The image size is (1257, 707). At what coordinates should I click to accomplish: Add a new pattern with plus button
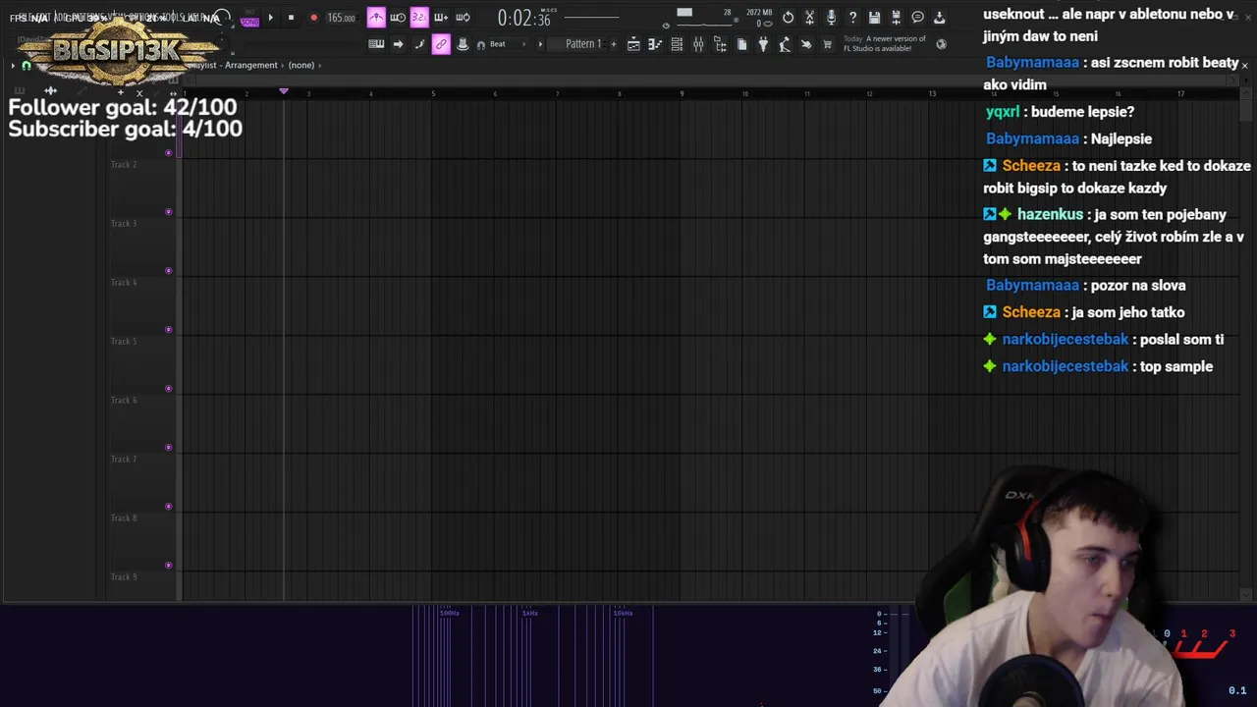pyautogui.click(x=613, y=44)
